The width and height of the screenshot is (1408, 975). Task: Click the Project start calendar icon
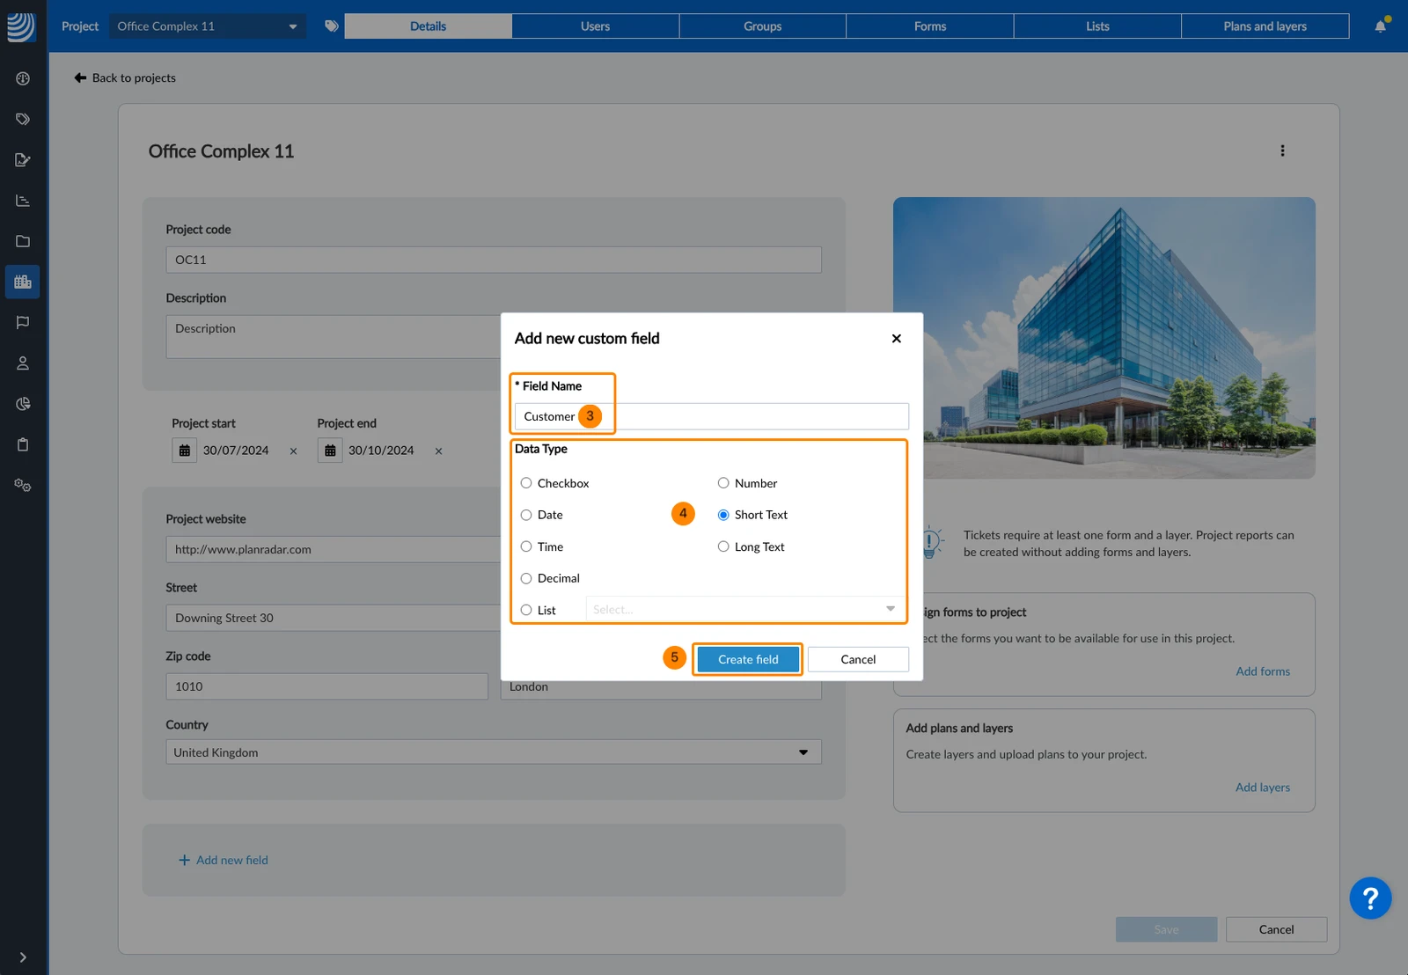point(184,451)
